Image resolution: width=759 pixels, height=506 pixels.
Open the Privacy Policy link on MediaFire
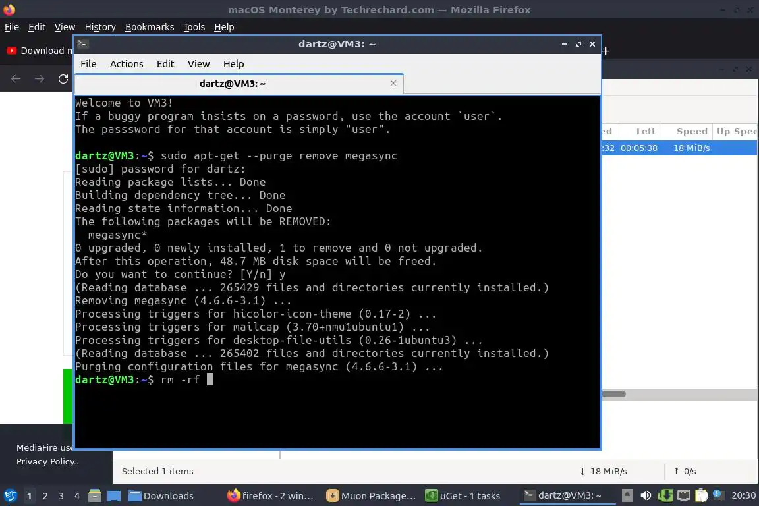(47, 461)
